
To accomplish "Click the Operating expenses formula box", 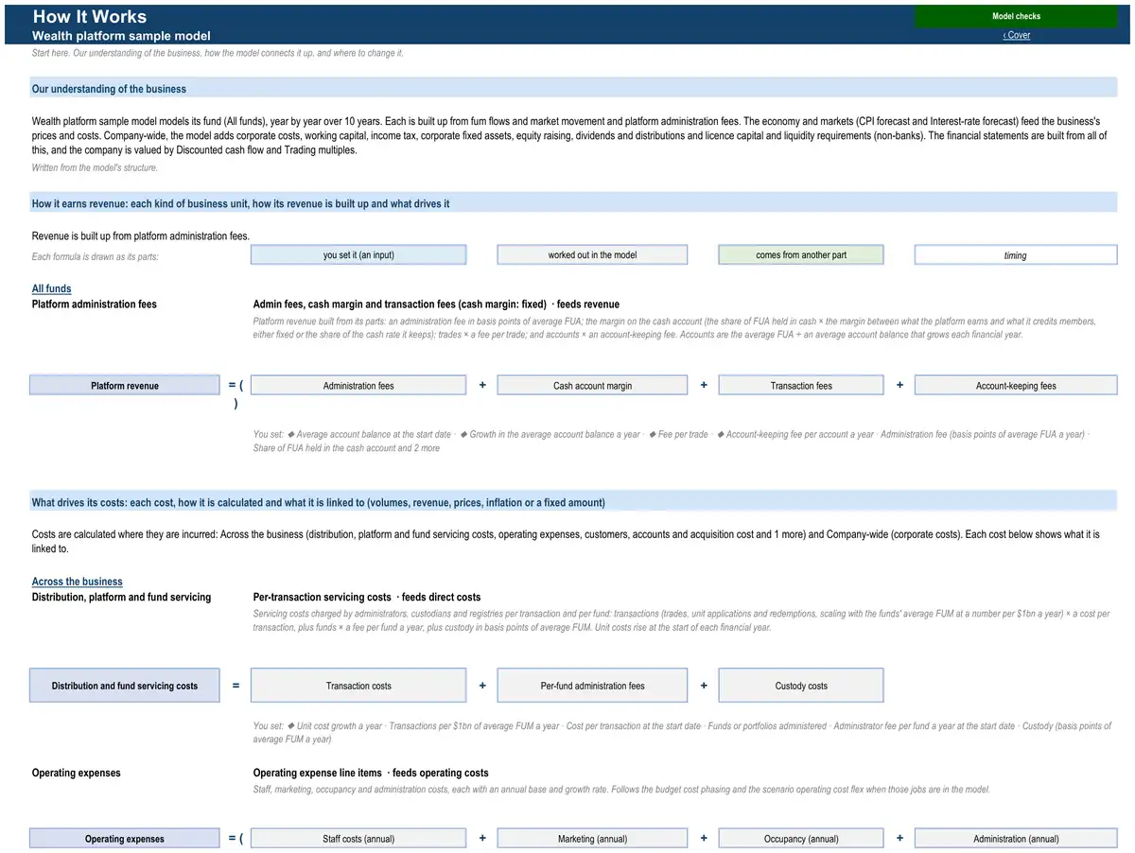I will [x=125, y=838].
